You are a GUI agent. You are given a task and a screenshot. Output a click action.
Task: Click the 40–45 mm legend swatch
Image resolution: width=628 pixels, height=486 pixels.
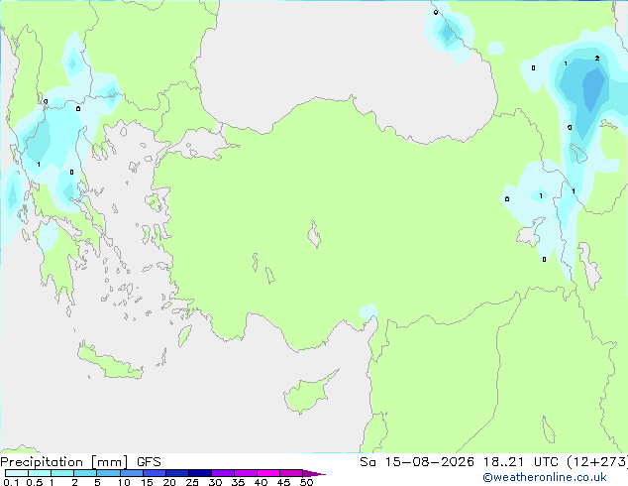click(x=268, y=473)
